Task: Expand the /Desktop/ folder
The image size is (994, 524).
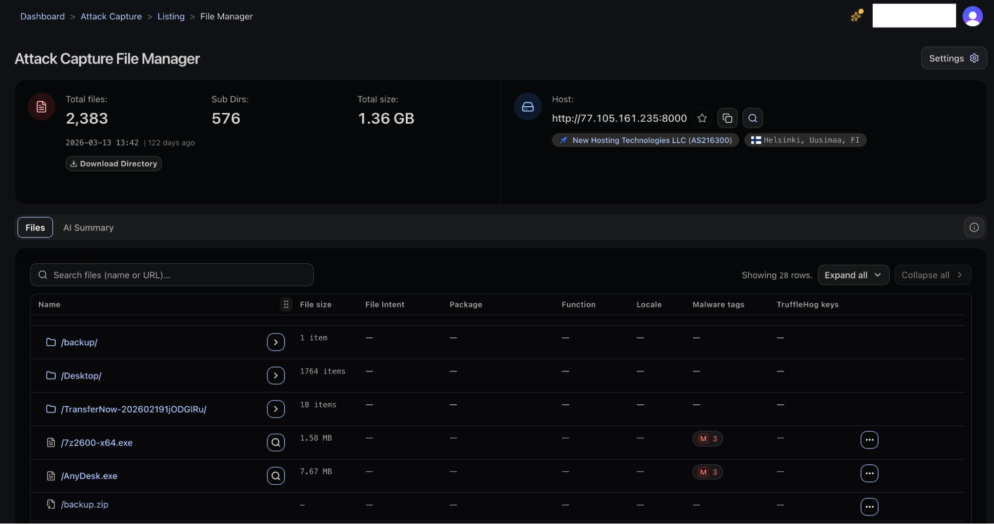Action: pyautogui.click(x=275, y=375)
